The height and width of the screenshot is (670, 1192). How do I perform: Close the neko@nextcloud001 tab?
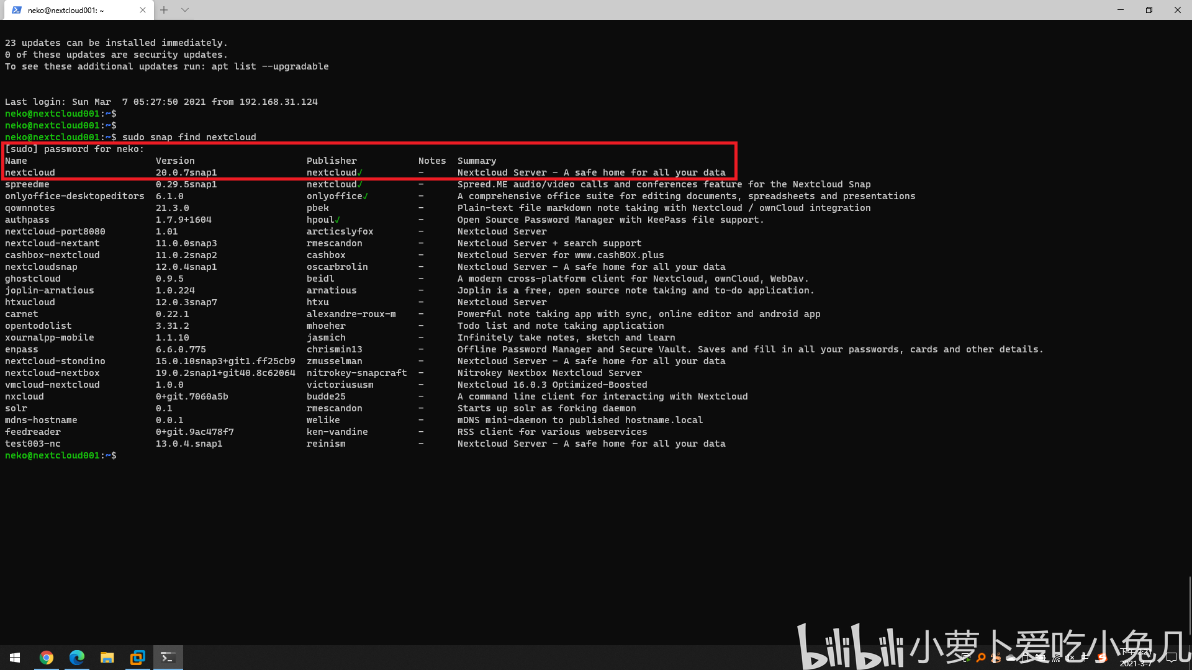(143, 10)
